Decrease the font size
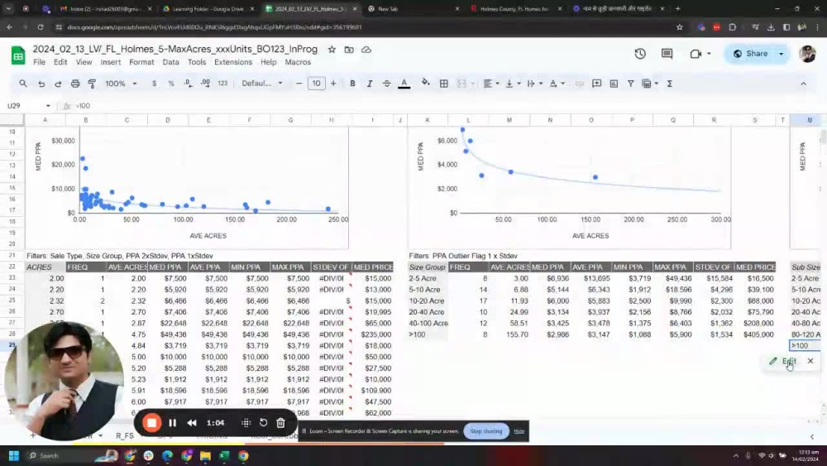Image resolution: width=827 pixels, height=466 pixels. (299, 84)
